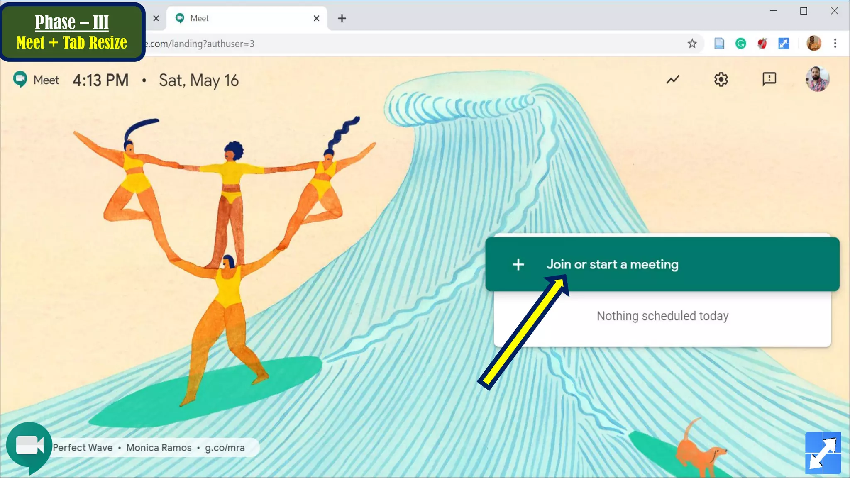Close the previous browser tab

point(156,18)
